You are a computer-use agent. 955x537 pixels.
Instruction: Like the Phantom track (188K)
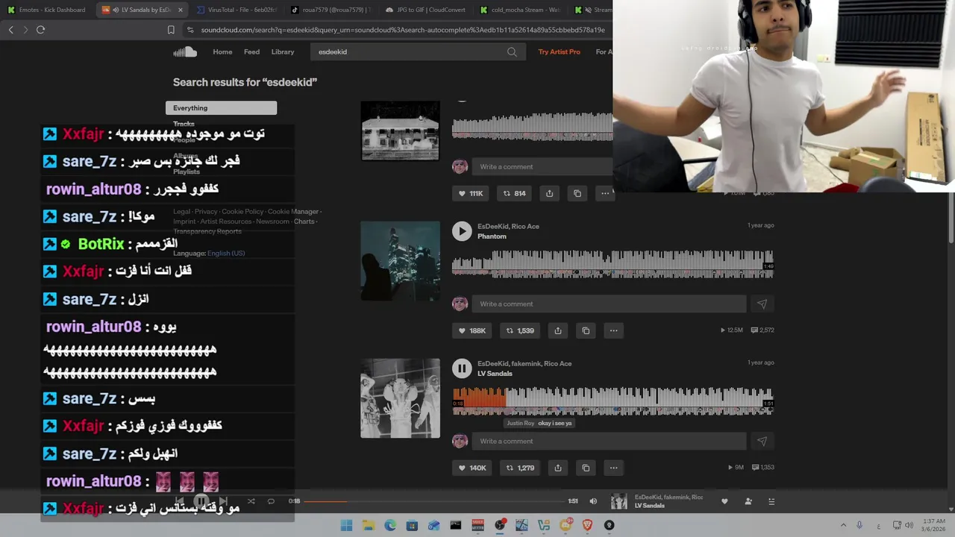coord(472,330)
